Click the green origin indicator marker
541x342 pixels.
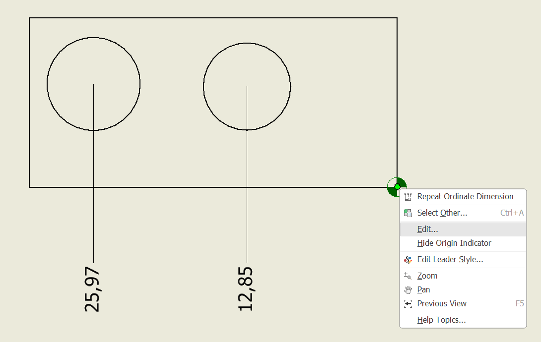coord(397,187)
